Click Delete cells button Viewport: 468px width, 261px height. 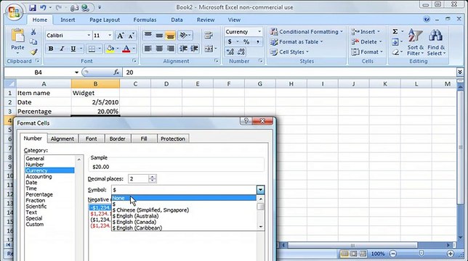click(366, 42)
